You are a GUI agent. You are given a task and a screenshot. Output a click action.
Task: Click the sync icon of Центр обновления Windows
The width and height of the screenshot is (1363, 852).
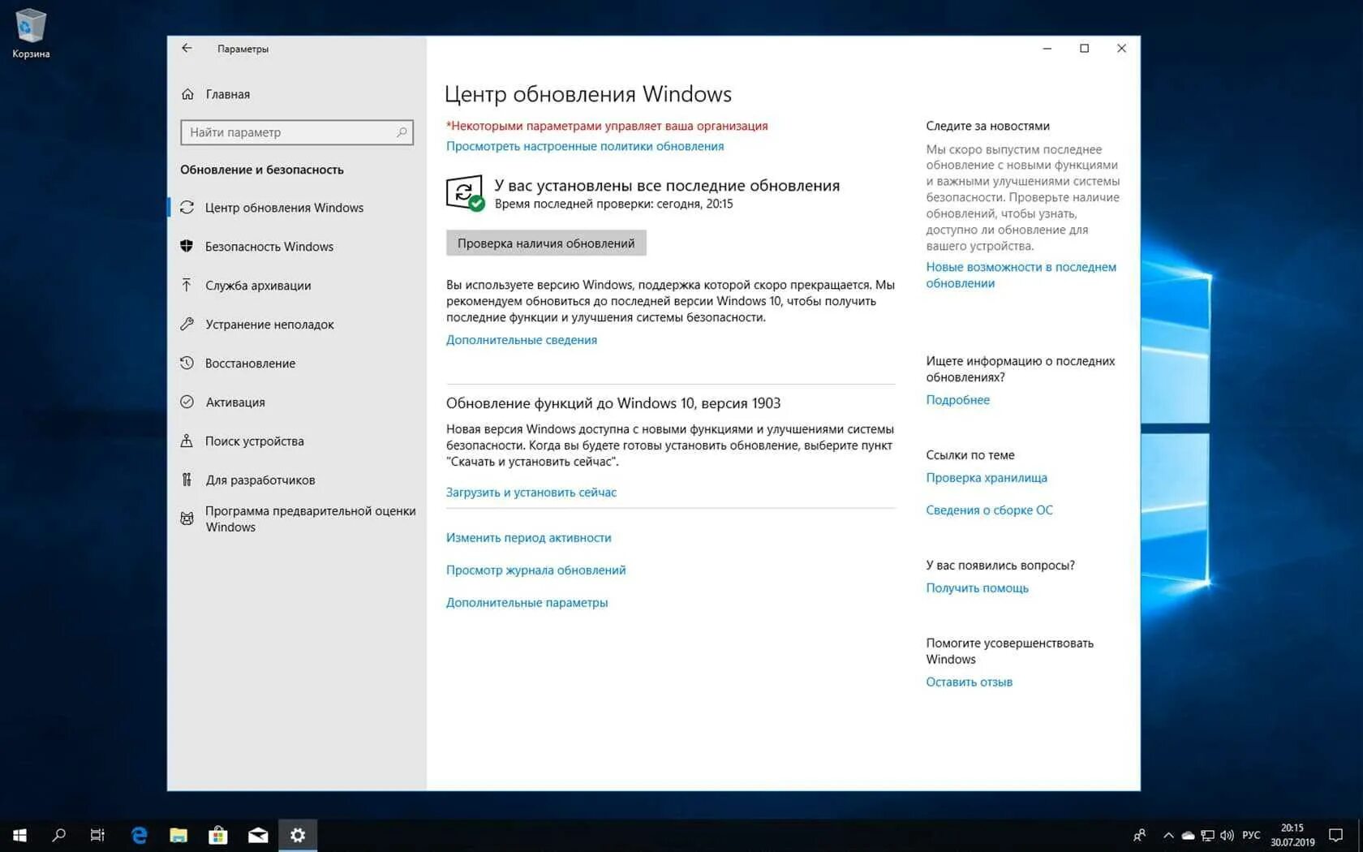click(x=187, y=208)
